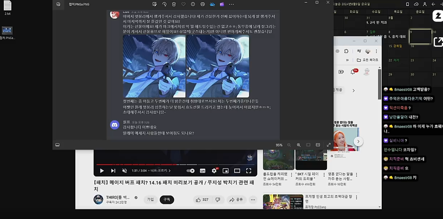Open the Photos 'see more' ellipsis menu
The width and height of the screenshot is (443, 219).
pyautogui.click(x=231, y=4)
